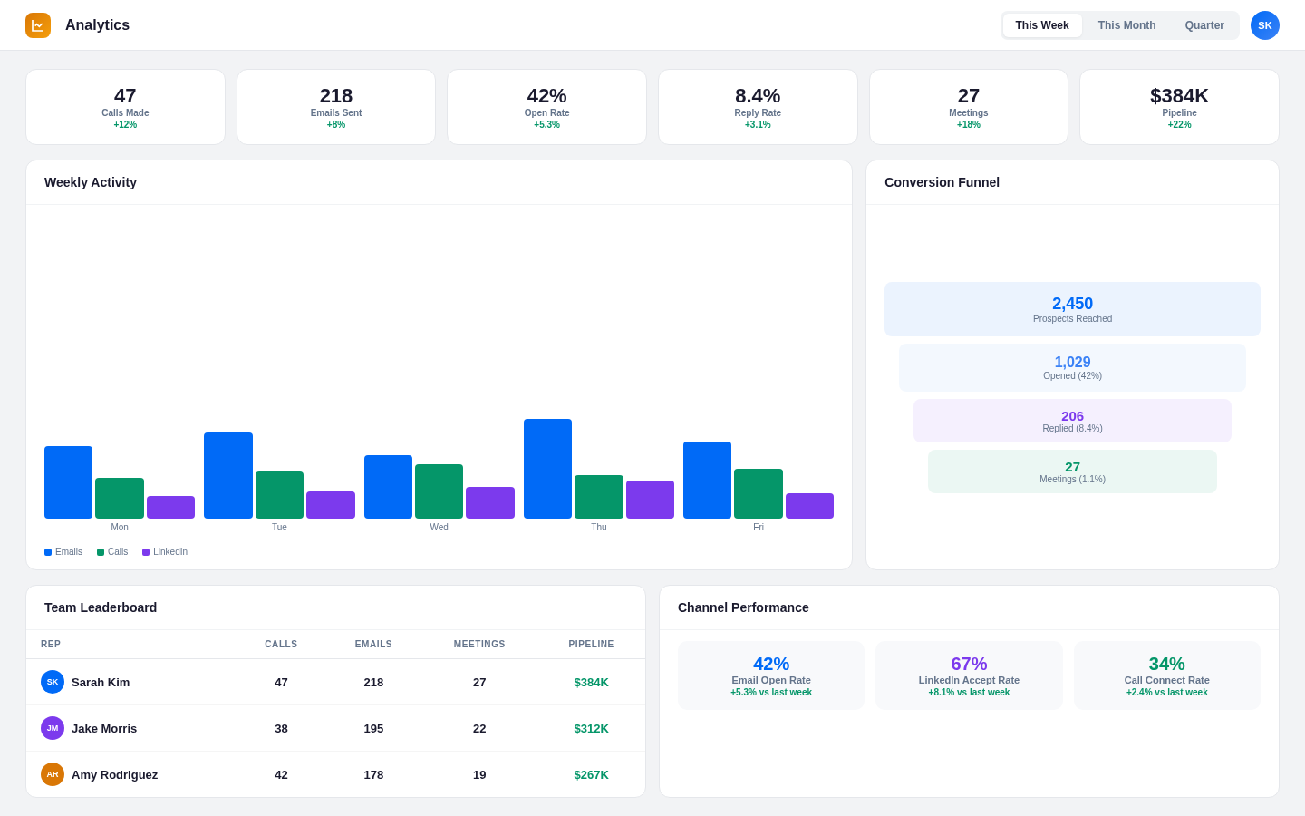This screenshot has width=1305, height=816.
Task: Click the Analytics header title
Action: pos(97,25)
